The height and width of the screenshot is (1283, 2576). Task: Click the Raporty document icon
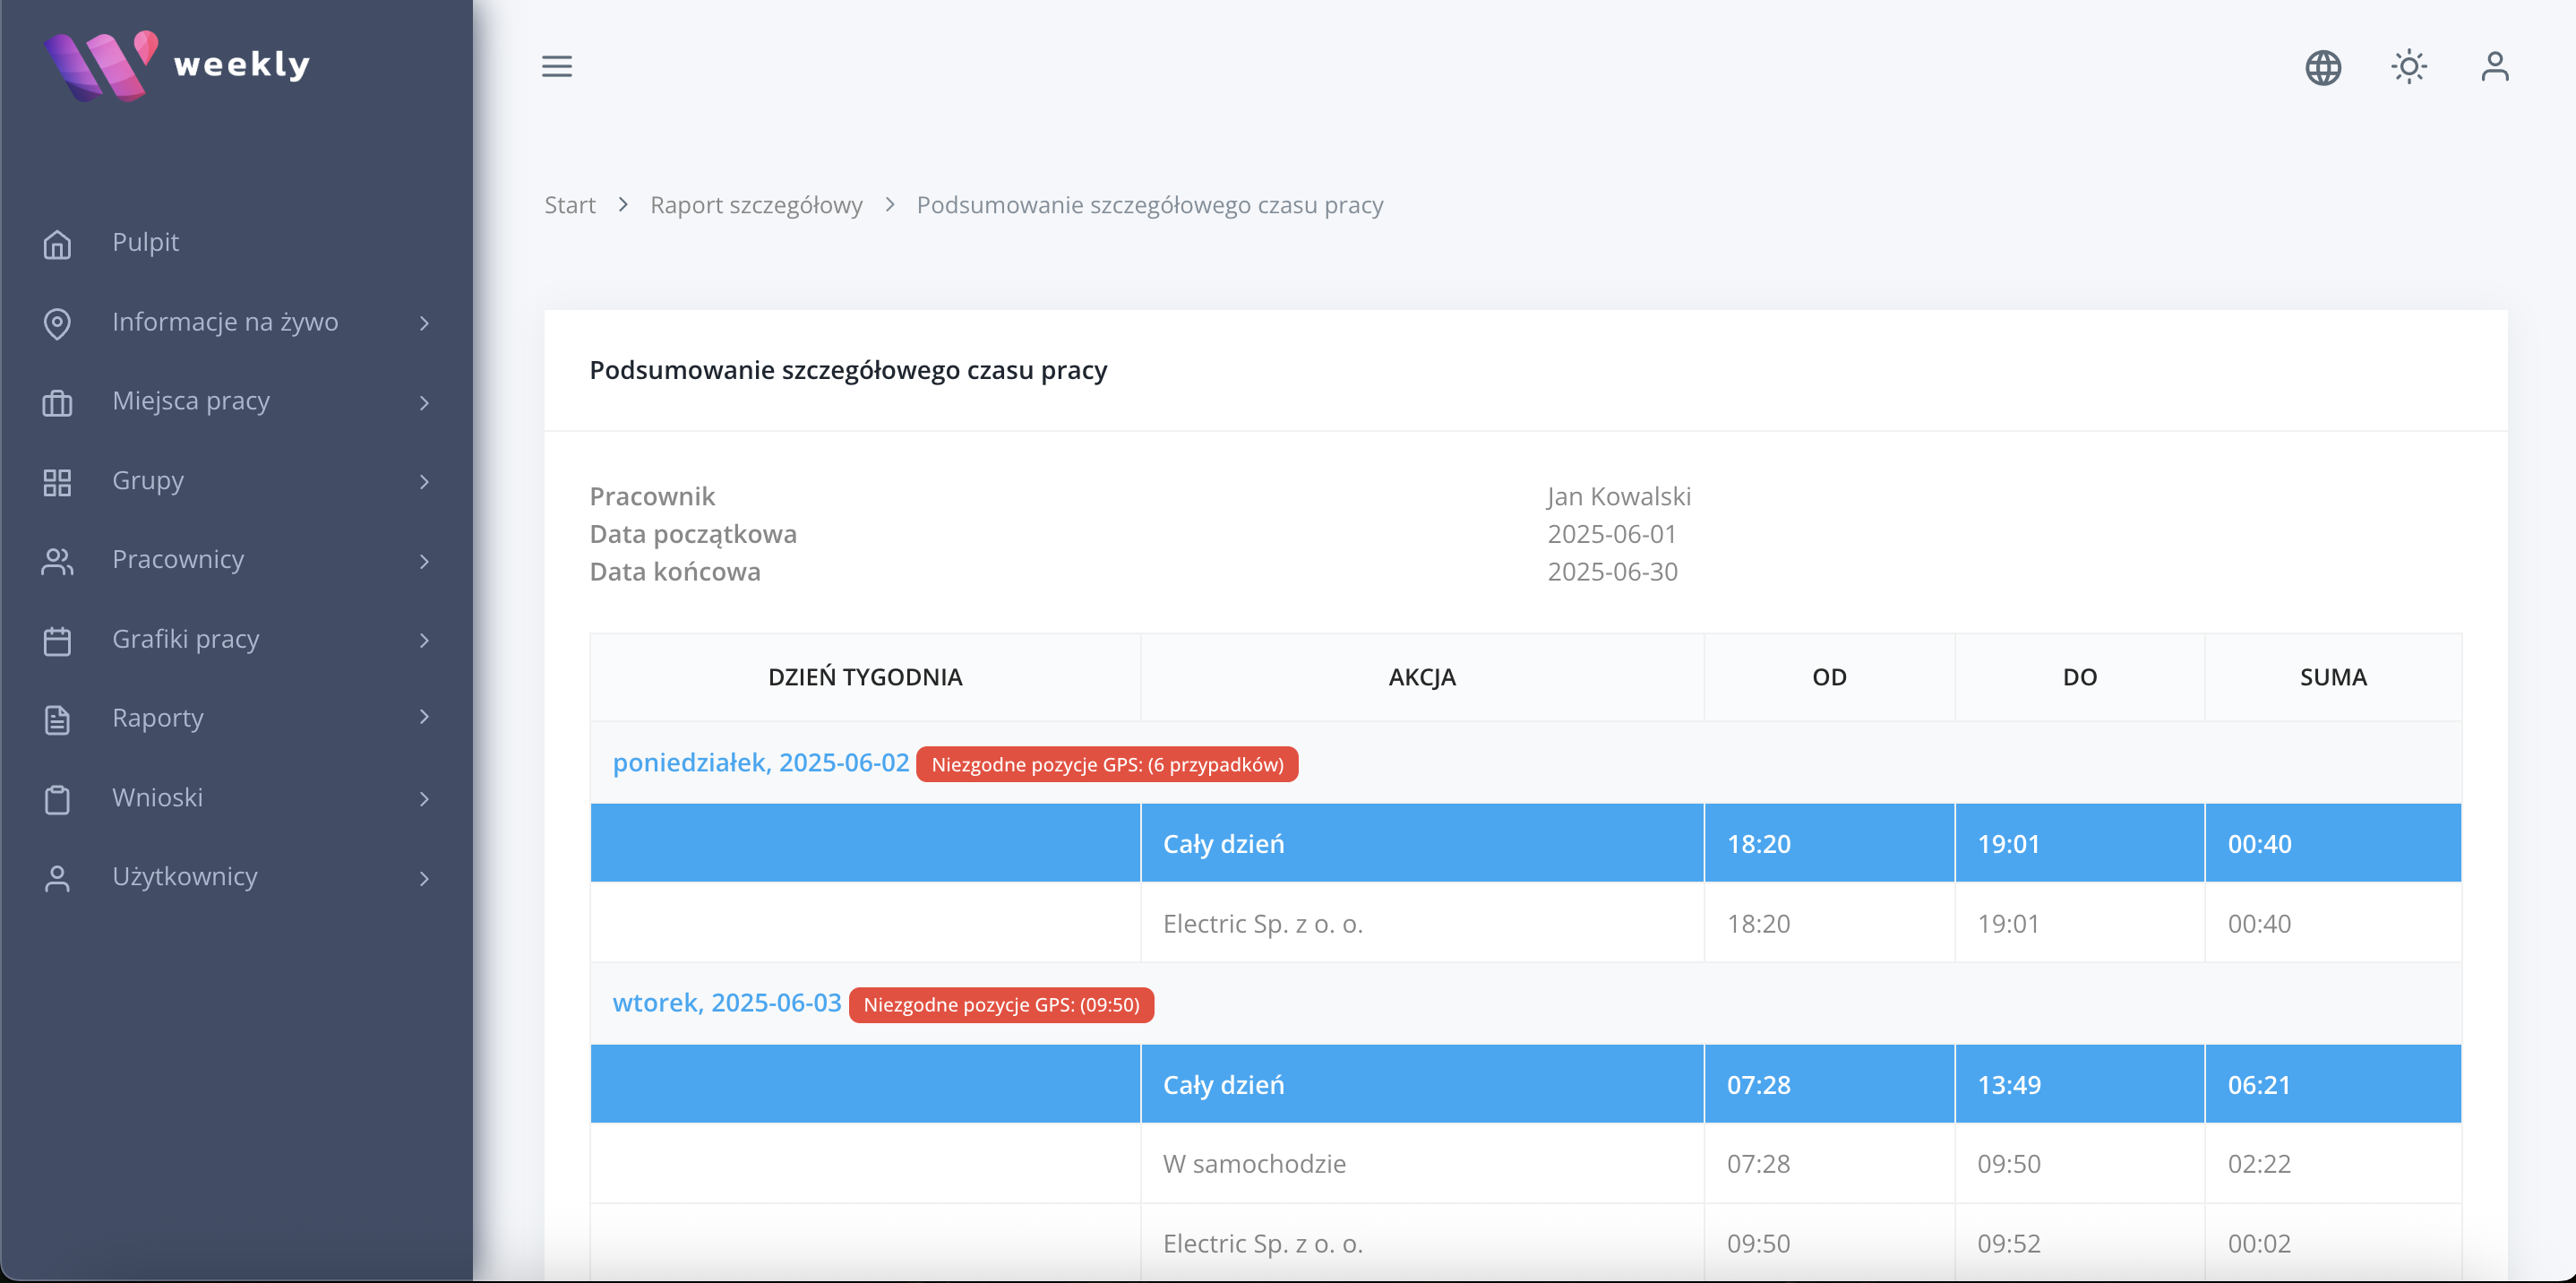click(57, 719)
